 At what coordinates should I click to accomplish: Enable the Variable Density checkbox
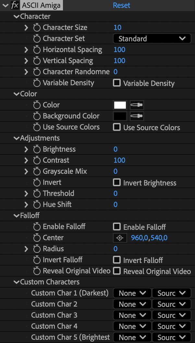(x=117, y=83)
